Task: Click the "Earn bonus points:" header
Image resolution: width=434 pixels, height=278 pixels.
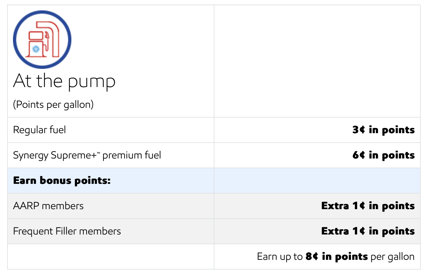Action: click(62, 181)
